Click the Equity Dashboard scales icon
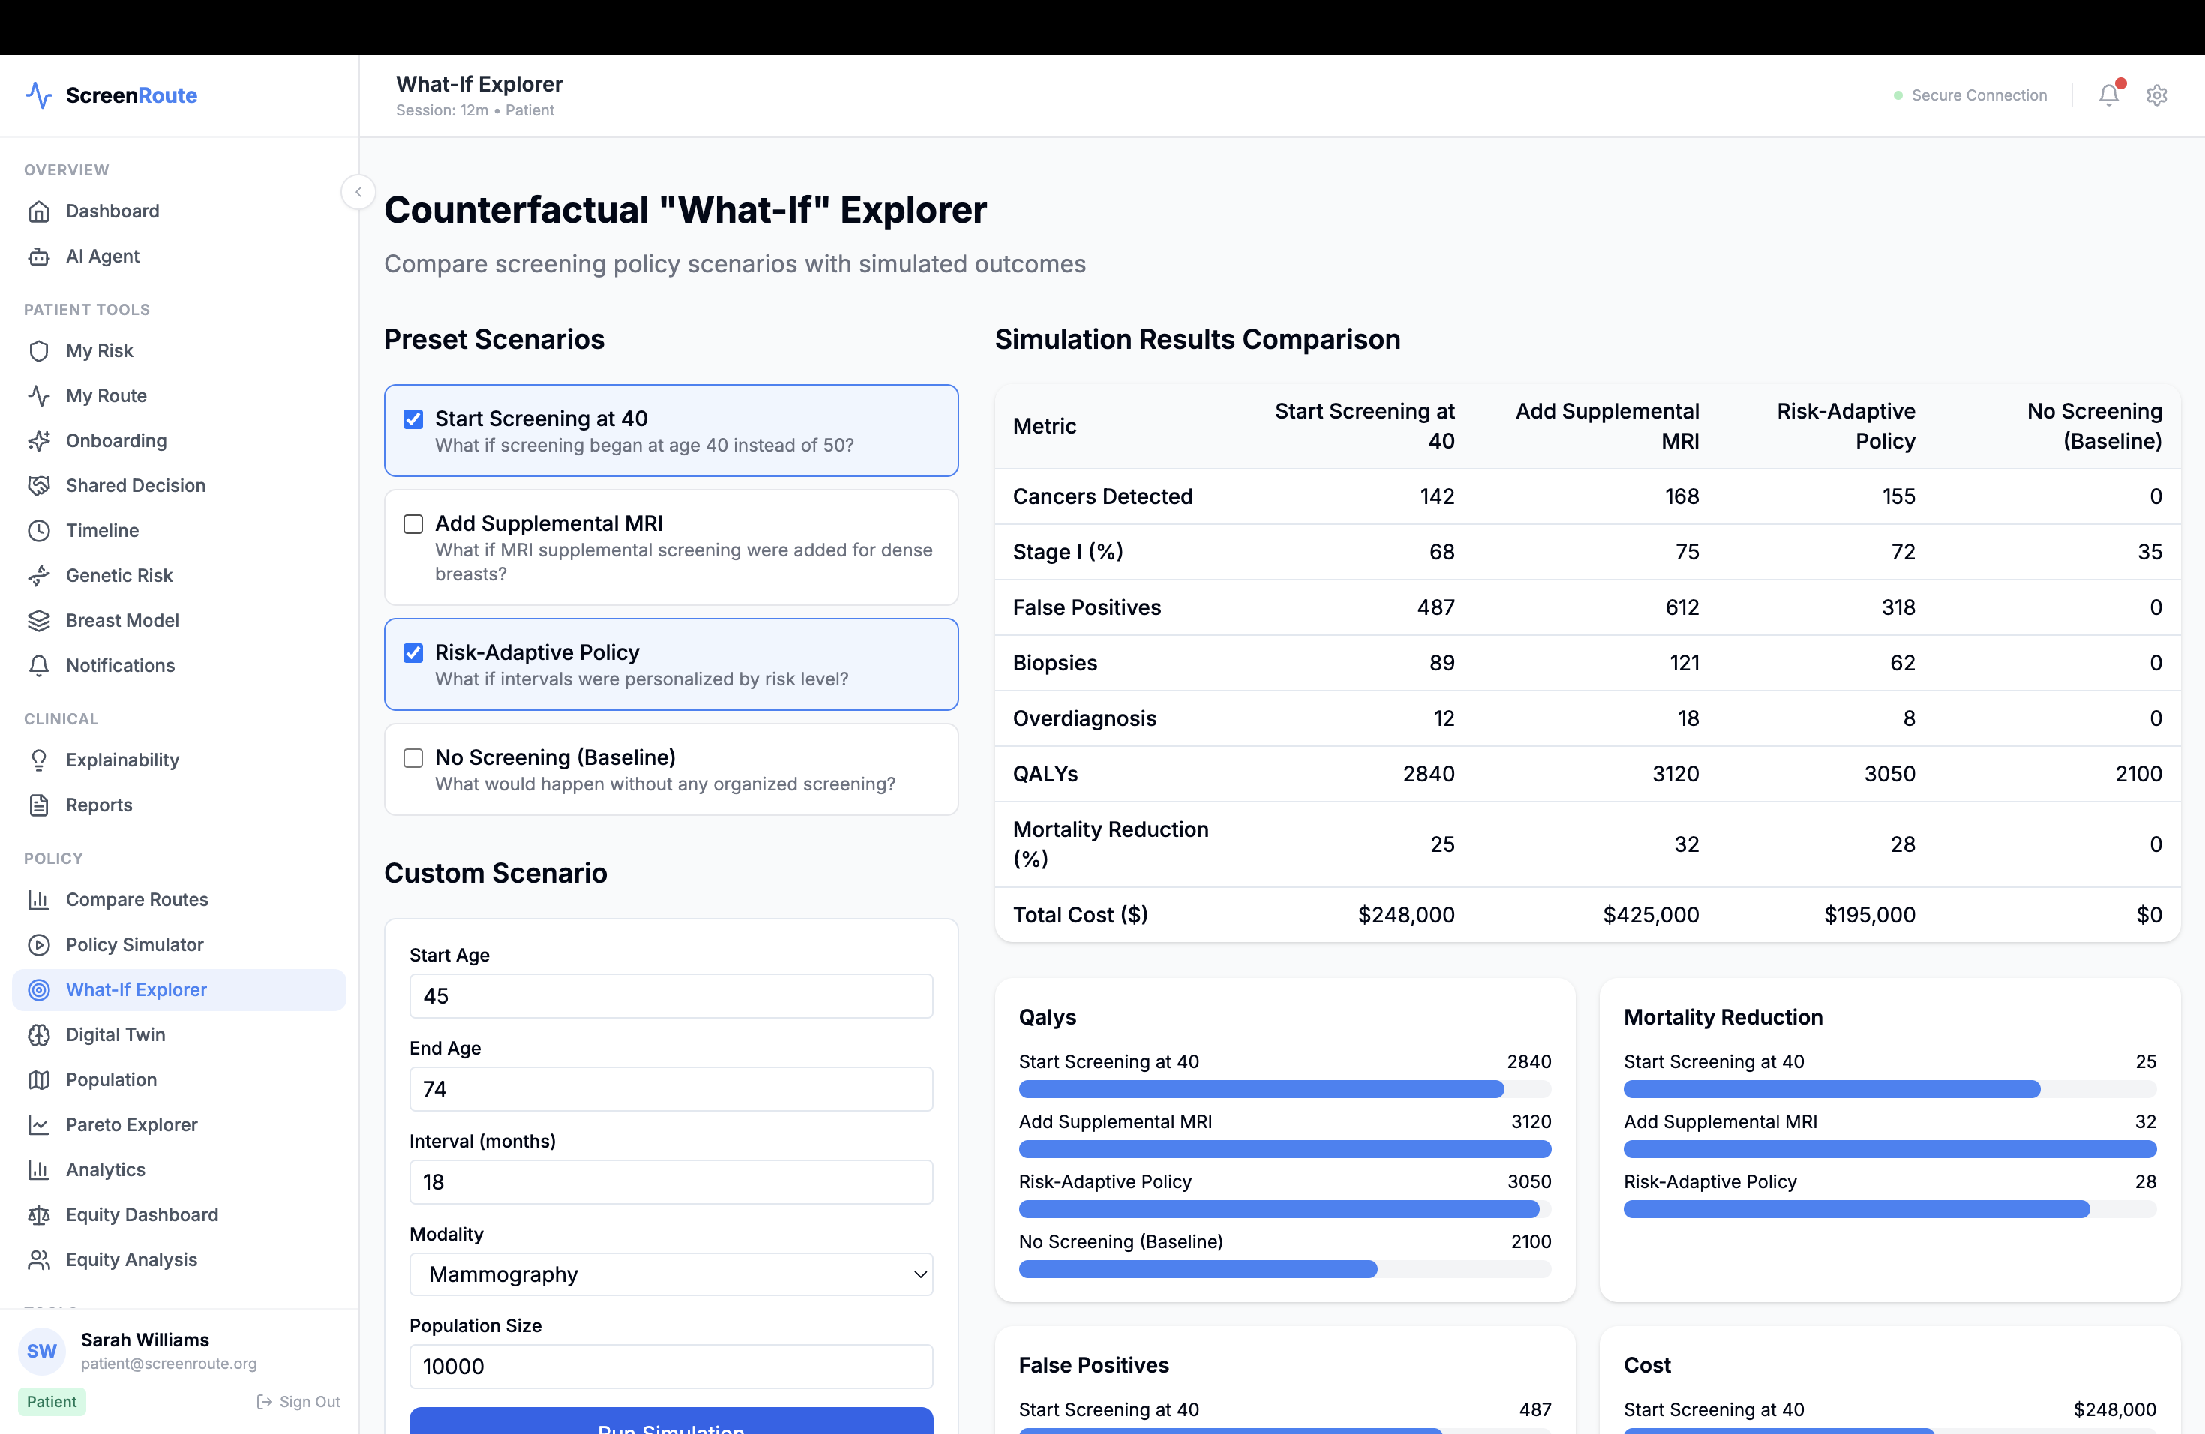 (39, 1214)
